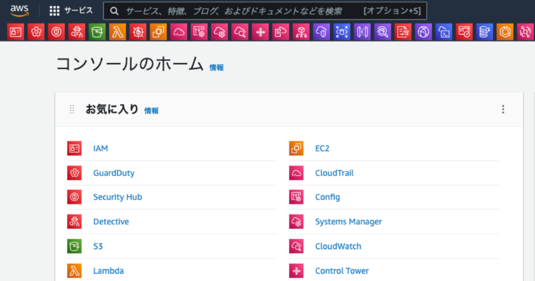Open the orange EC2 shortcut in the top bar
The width and height of the screenshot is (535, 281).
[x=158, y=32]
